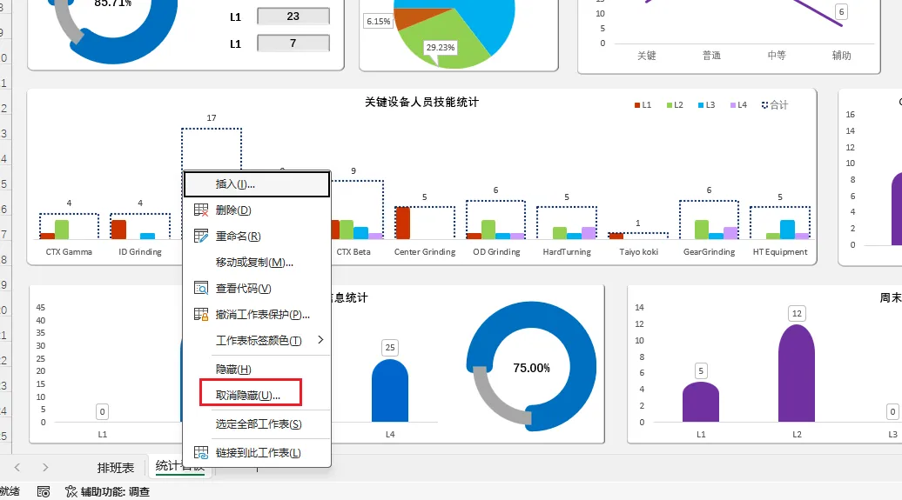The image size is (902, 500).
Task: Click the 就绪 status text
Action: (10, 492)
